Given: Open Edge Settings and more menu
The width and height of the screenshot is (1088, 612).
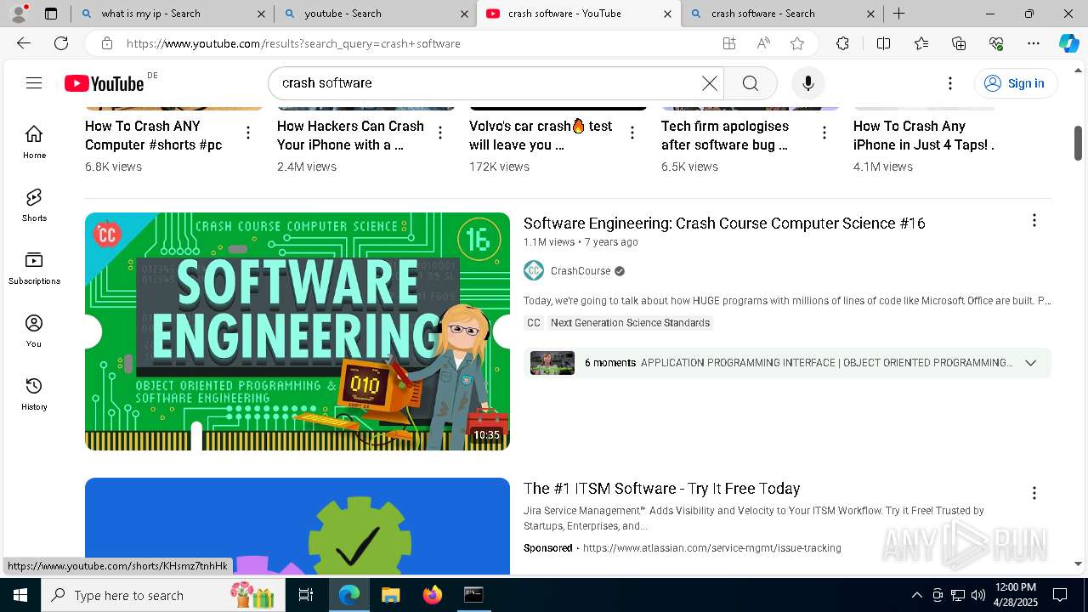Looking at the screenshot, I should [x=1034, y=43].
